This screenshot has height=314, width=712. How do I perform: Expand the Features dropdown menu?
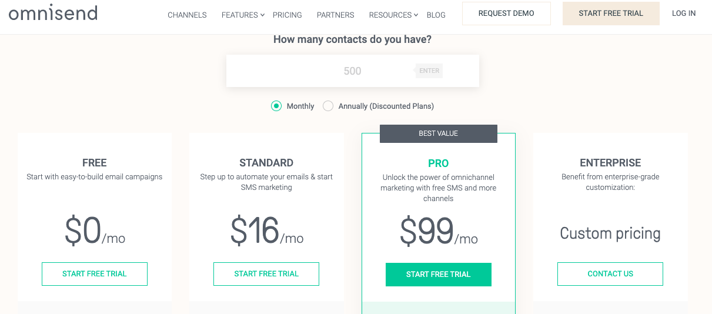pyautogui.click(x=243, y=15)
